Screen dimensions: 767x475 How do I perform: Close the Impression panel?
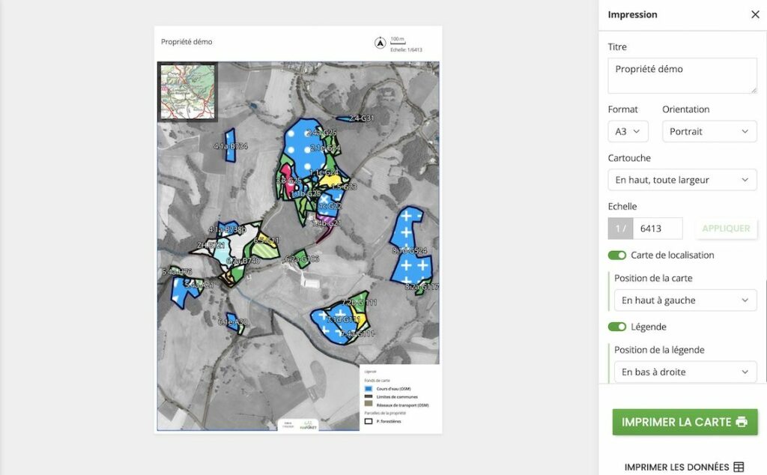(x=754, y=14)
